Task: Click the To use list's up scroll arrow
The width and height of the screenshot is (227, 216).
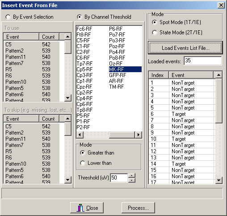Action: [x=68, y=37]
